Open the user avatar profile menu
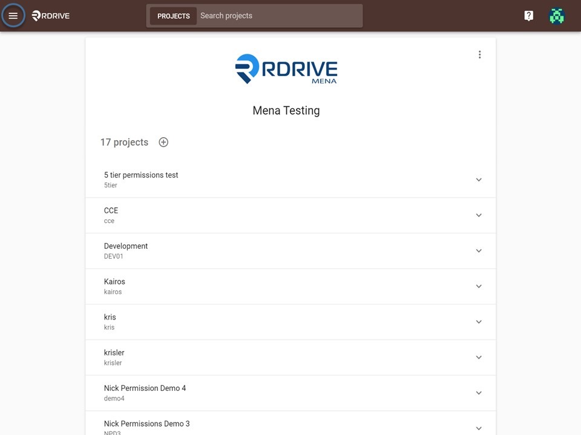 pos(557,16)
